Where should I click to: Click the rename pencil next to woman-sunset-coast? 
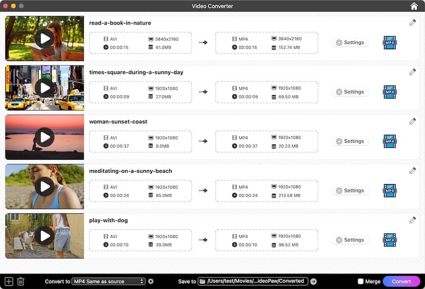click(412, 121)
